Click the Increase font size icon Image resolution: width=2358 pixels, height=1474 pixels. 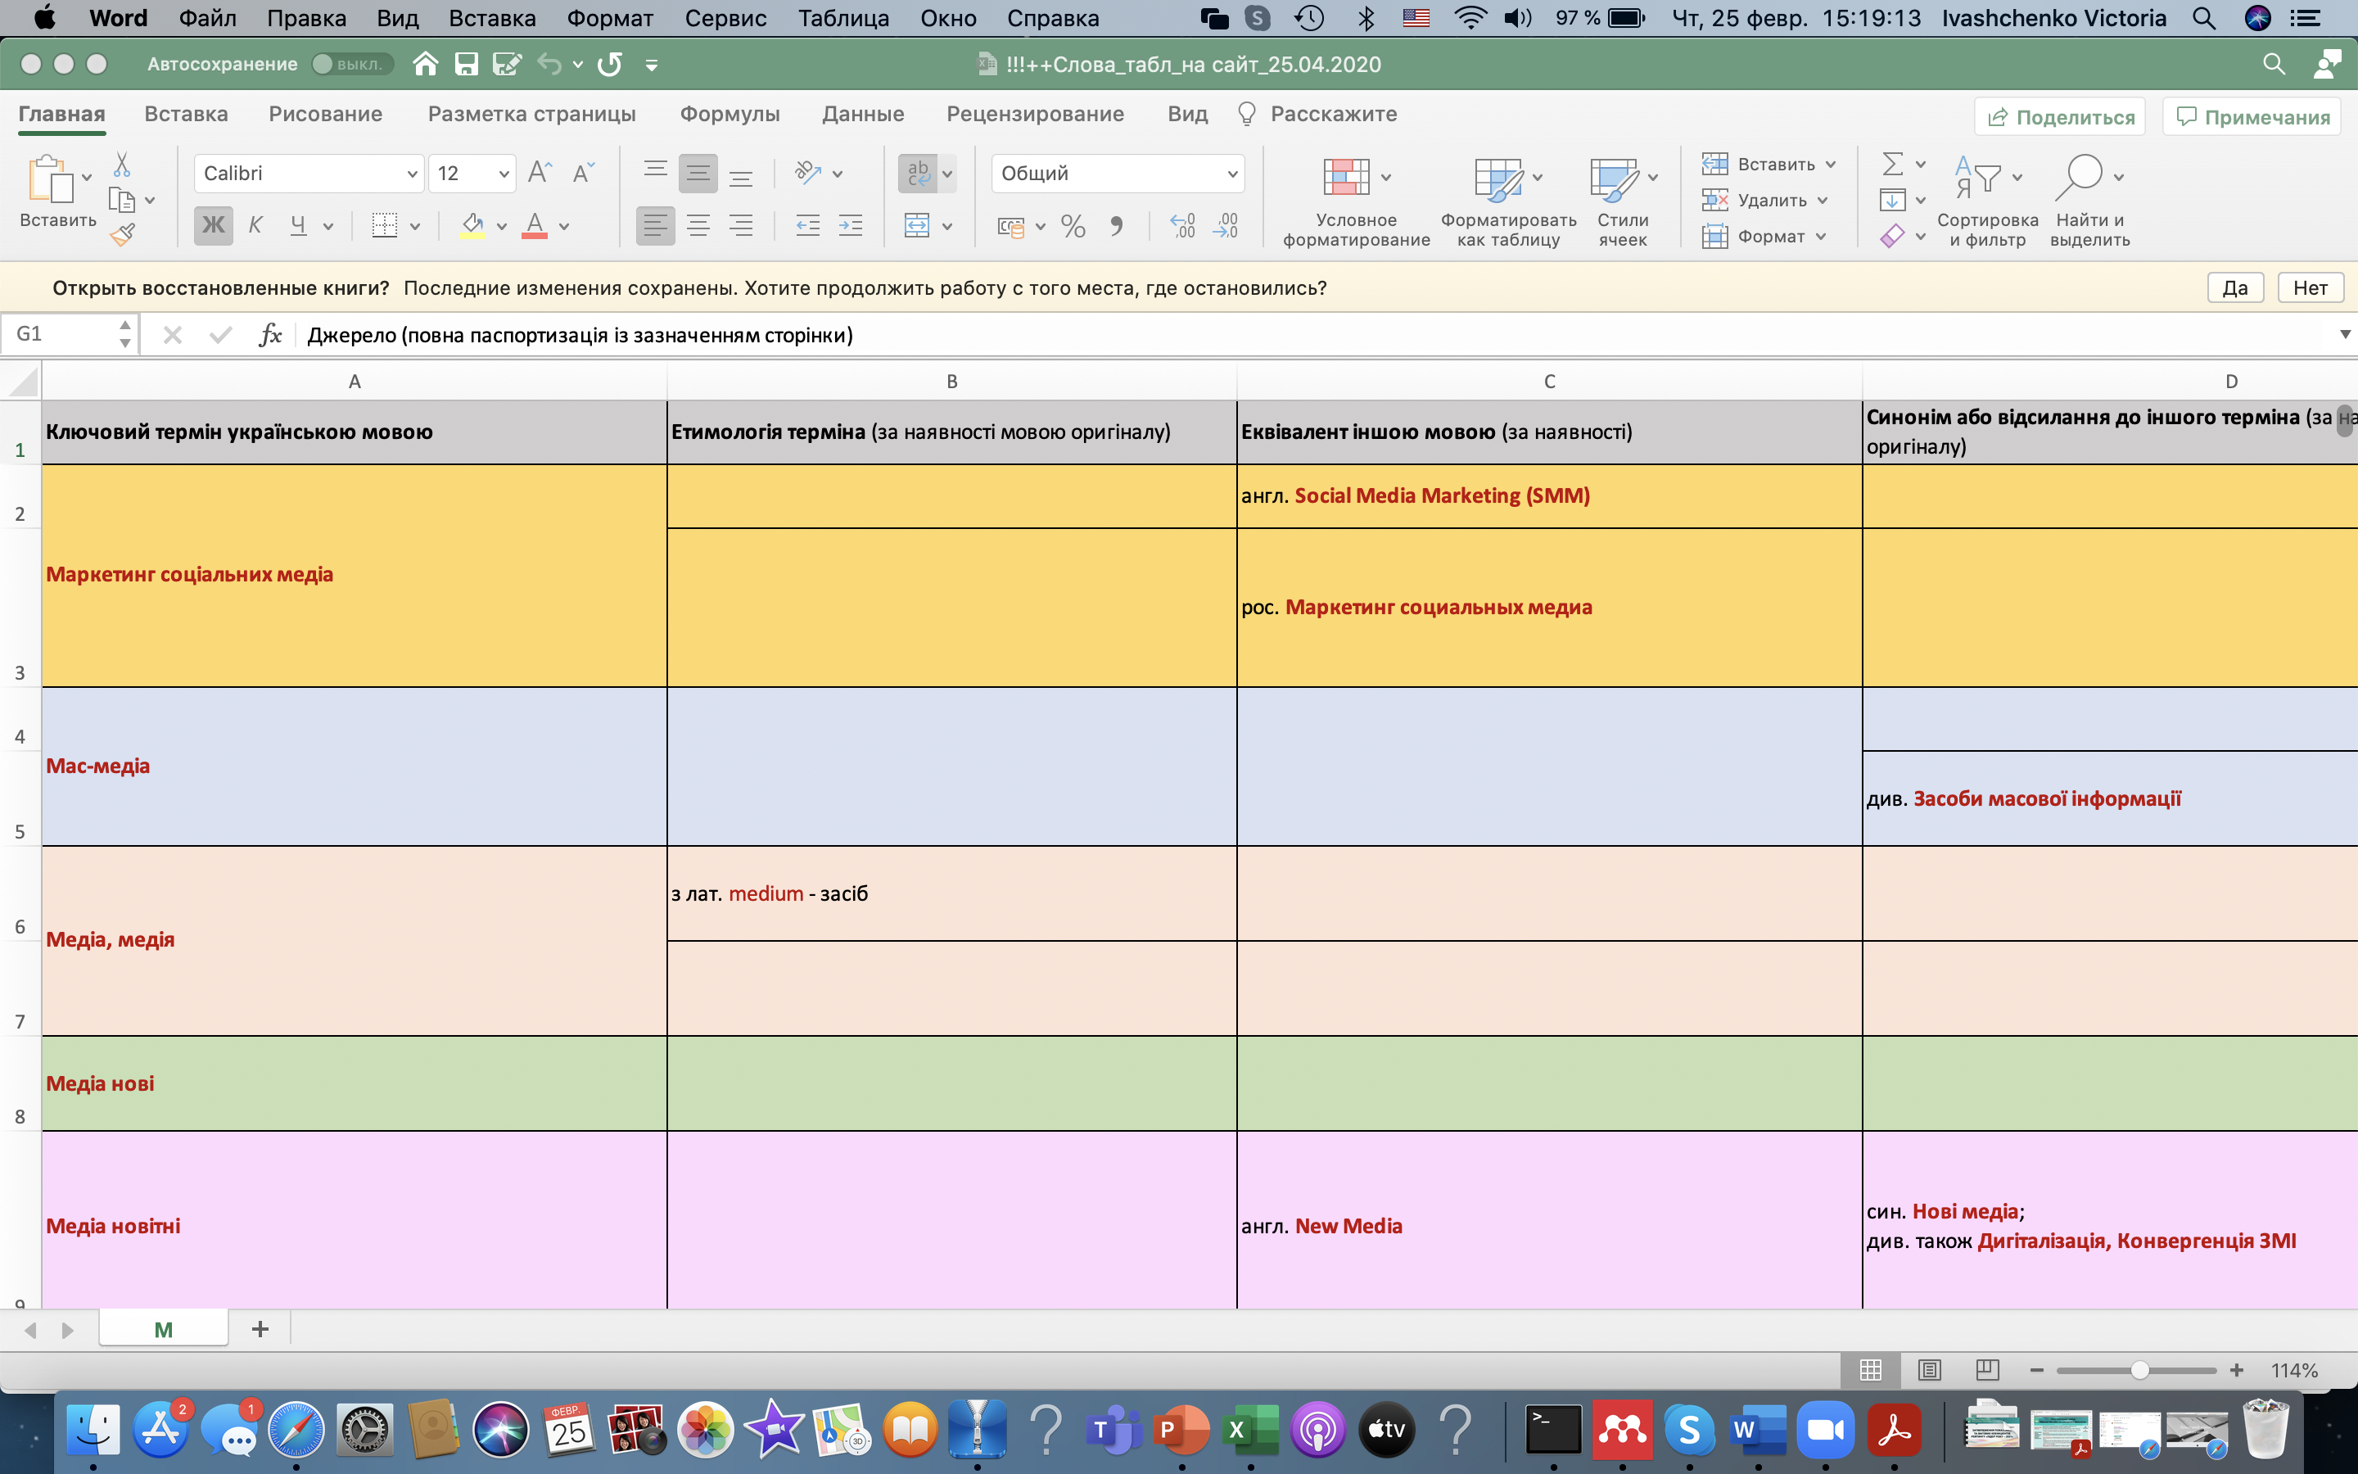[x=539, y=174]
